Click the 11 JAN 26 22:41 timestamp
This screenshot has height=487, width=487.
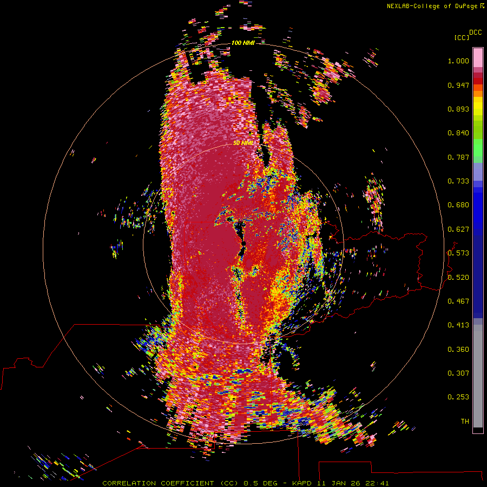353,483
